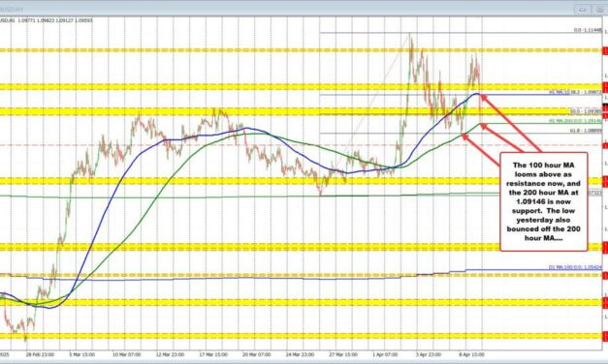The width and height of the screenshot is (608, 364).
Task: Click the 28 Feb 23:00 time label
Action: (40, 354)
